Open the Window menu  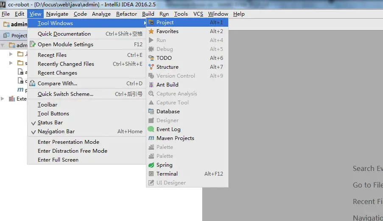pos(218,14)
